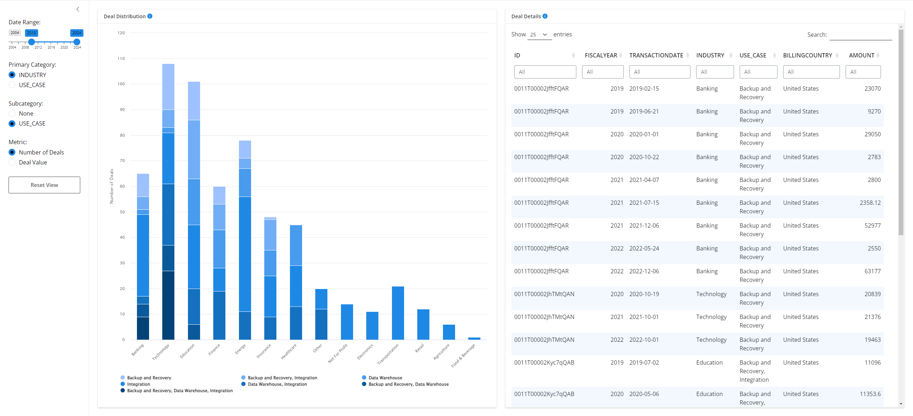
Task: Toggle Backup and Recovery legend marker
Action: click(x=123, y=377)
